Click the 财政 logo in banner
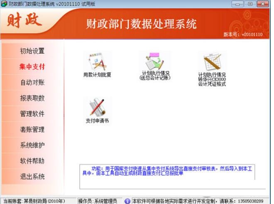 [x=24, y=20]
